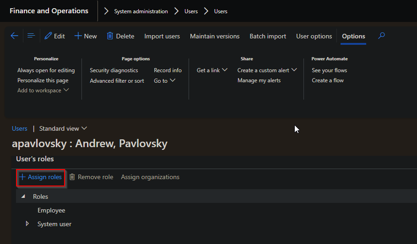Open the search magnifier icon in action pane
Screen dimensions: 417x244
(x=381, y=36)
